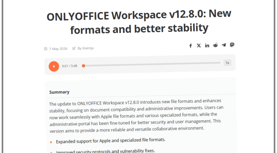Share the article via LinkedIn icon
277x153 pixels.
(207, 45)
